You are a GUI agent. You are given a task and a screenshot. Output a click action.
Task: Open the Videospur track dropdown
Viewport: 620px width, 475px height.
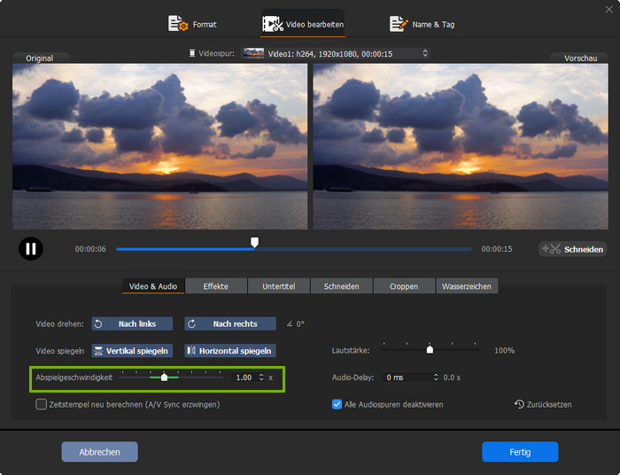coord(336,53)
